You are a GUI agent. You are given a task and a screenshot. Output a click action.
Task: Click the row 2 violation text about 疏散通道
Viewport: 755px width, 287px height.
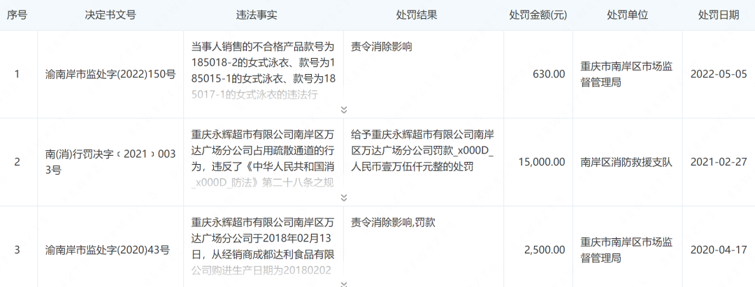tap(263, 158)
